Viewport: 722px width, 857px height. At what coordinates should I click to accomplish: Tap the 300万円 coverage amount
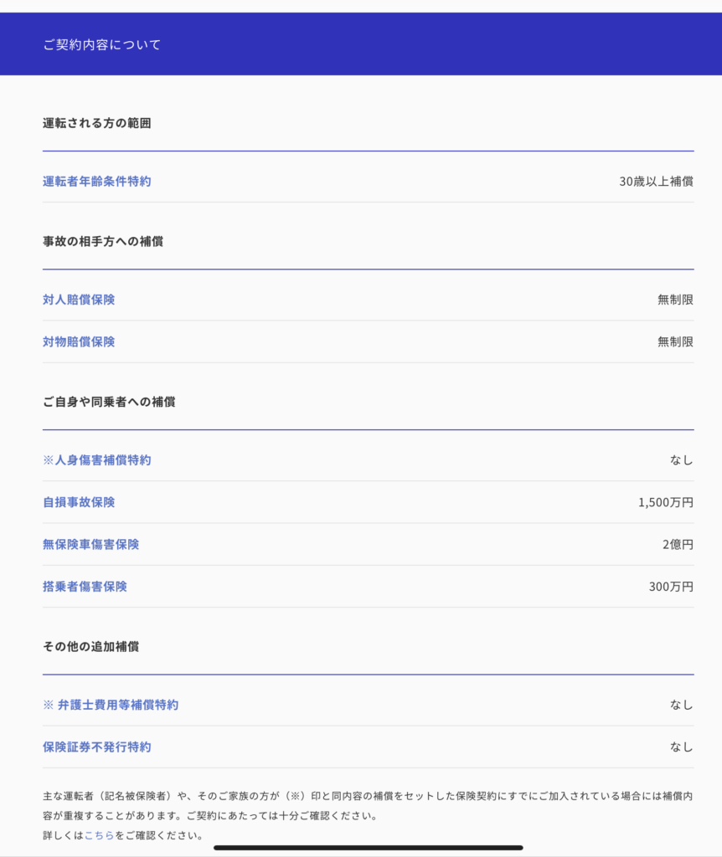click(x=671, y=587)
